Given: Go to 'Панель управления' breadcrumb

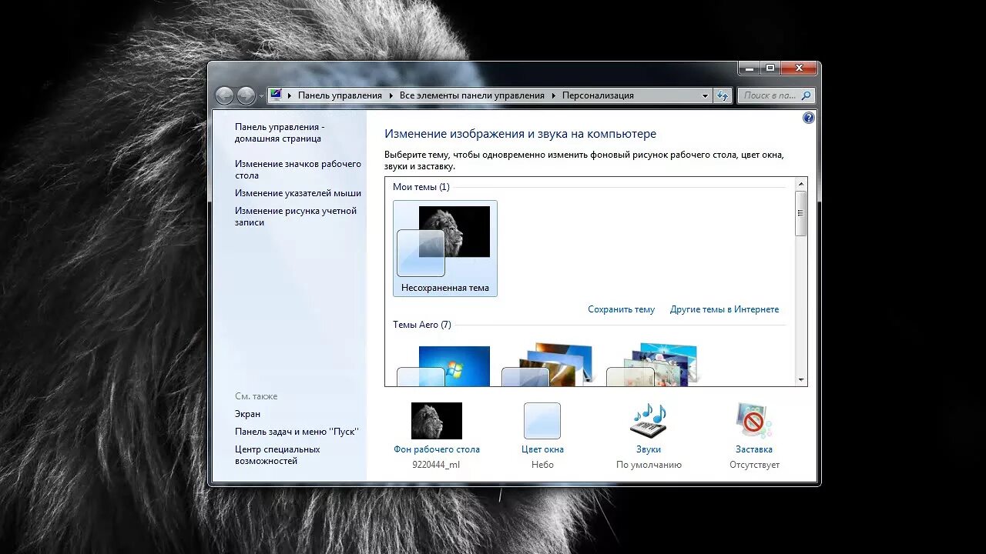Looking at the screenshot, I should click(x=340, y=95).
